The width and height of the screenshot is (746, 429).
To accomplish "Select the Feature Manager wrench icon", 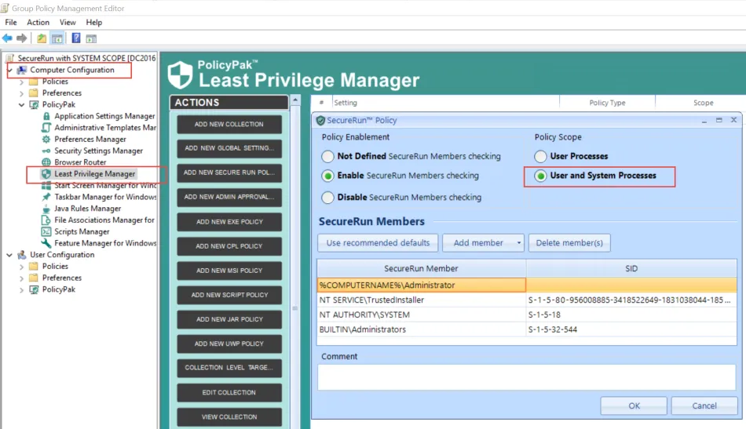I will 46,243.
